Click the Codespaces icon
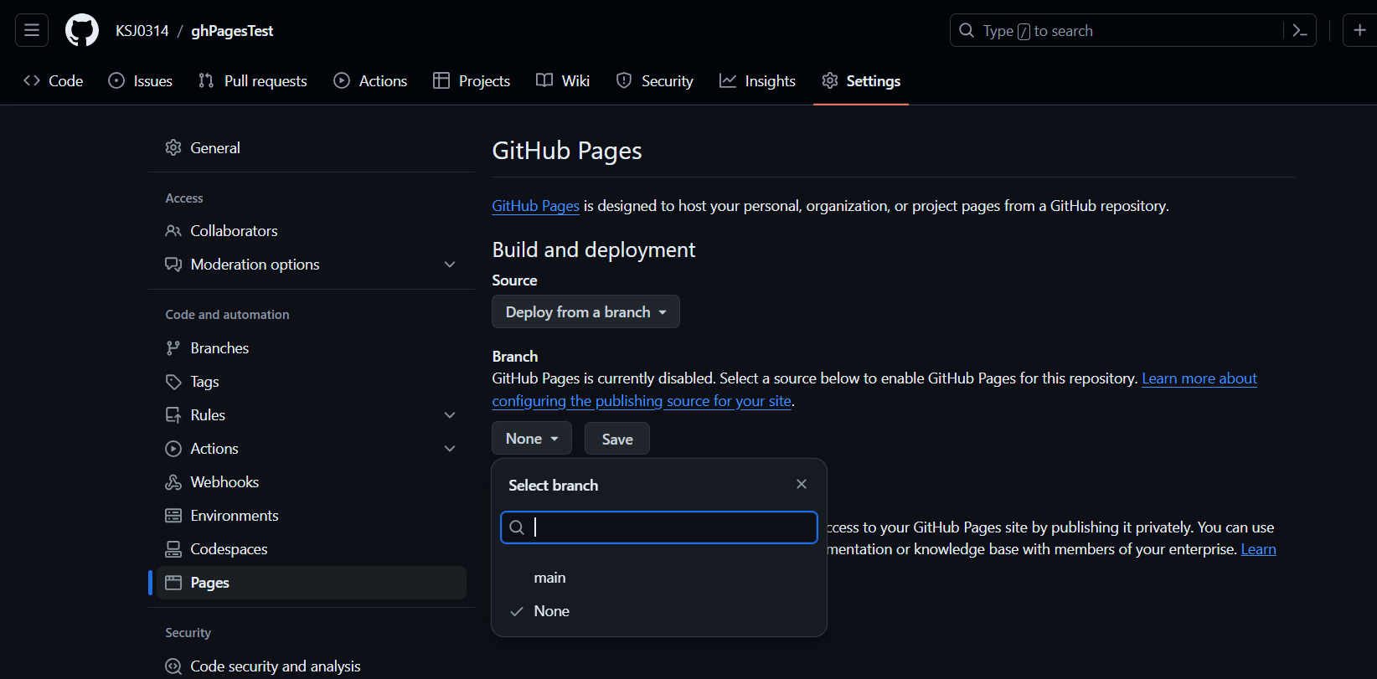 pos(173,549)
